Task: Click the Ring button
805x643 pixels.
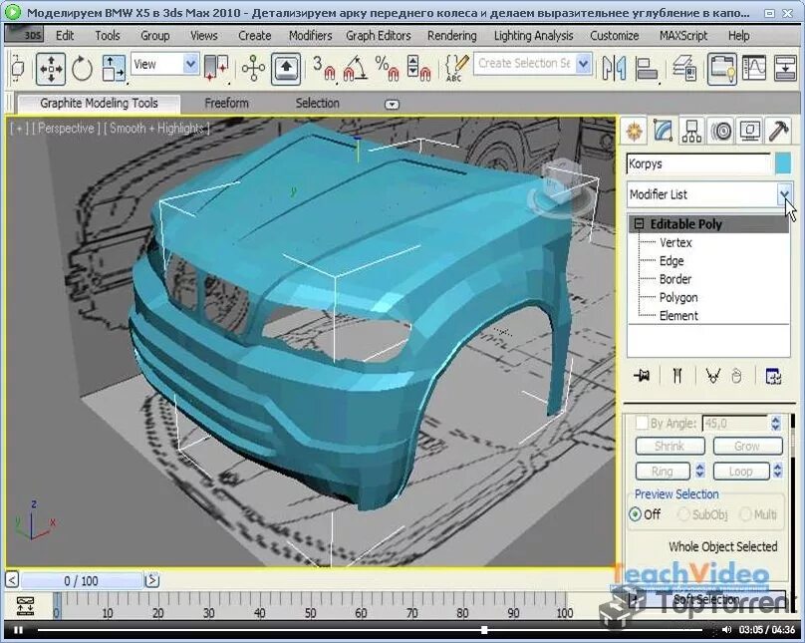Action: (x=663, y=471)
